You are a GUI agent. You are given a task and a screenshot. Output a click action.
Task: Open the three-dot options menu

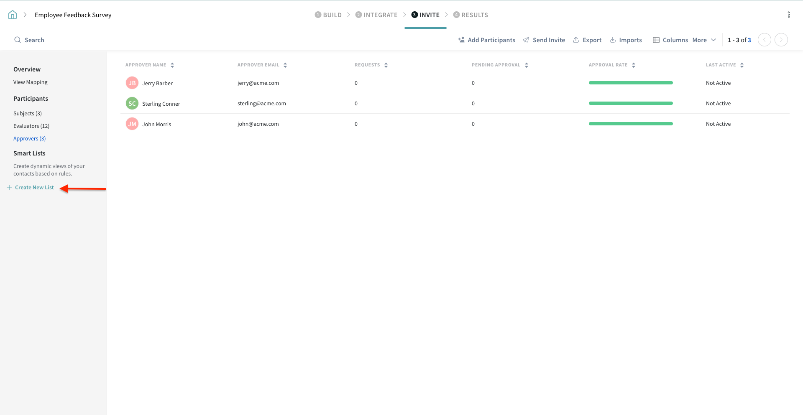tap(788, 15)
